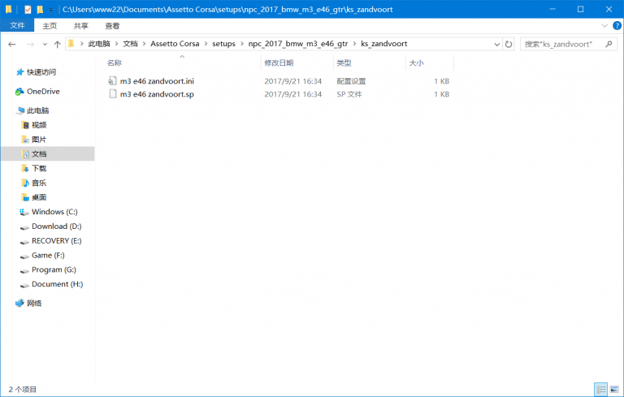Select 此电脑 in the navigation pane
Screen dimensions: 624x397
(x=38, y=110)
